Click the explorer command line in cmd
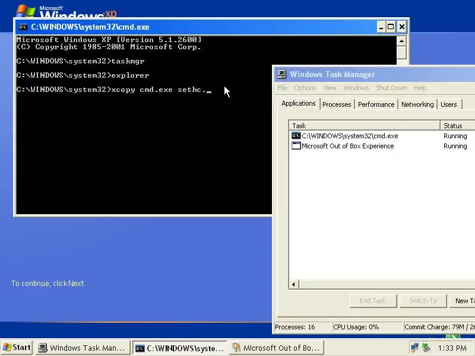Image resolution: width=475 pixels, height=356 pixels. click(83, 75)
